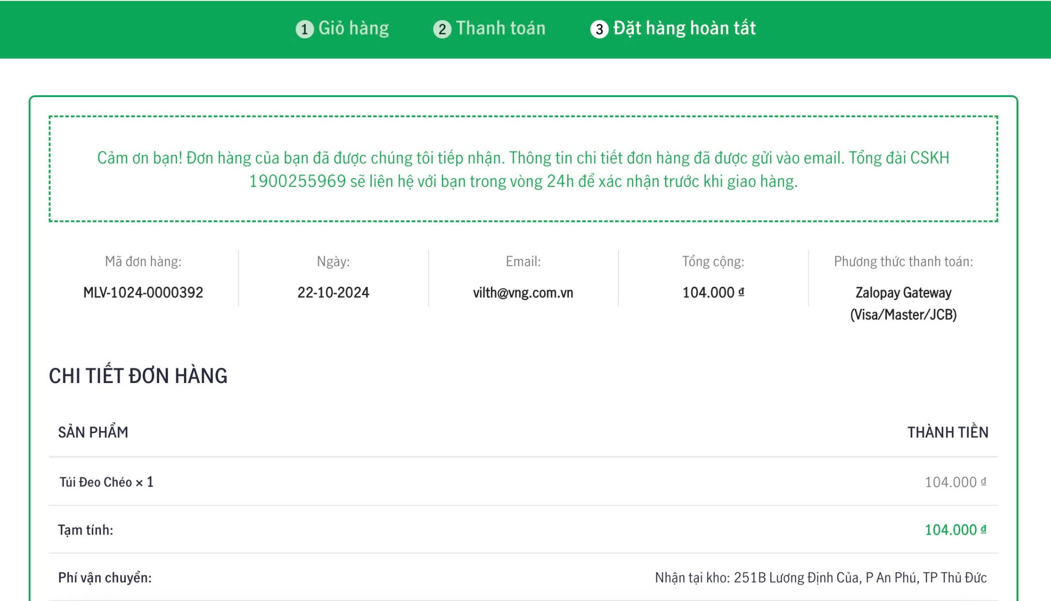Click the step 3 circle icon
The width and height of the screenshot is (1051, 601).
pos(599,29)
